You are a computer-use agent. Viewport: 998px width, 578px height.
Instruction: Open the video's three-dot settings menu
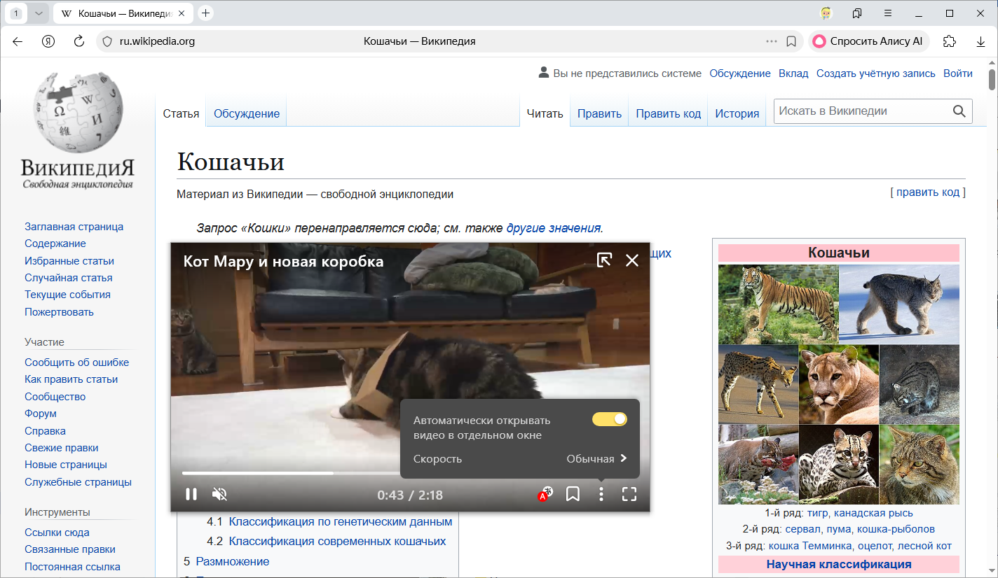click(x=601, y=495)
